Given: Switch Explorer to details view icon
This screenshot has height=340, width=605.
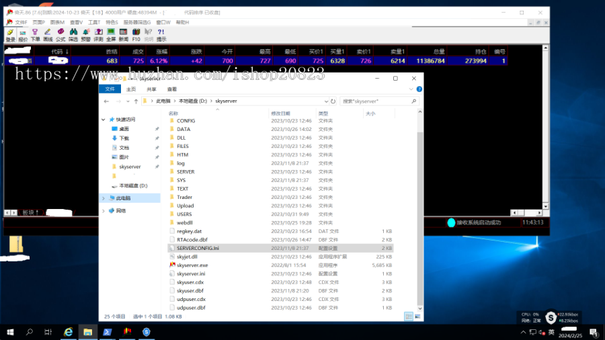Looking at the screenshot, I should point(409,316).
